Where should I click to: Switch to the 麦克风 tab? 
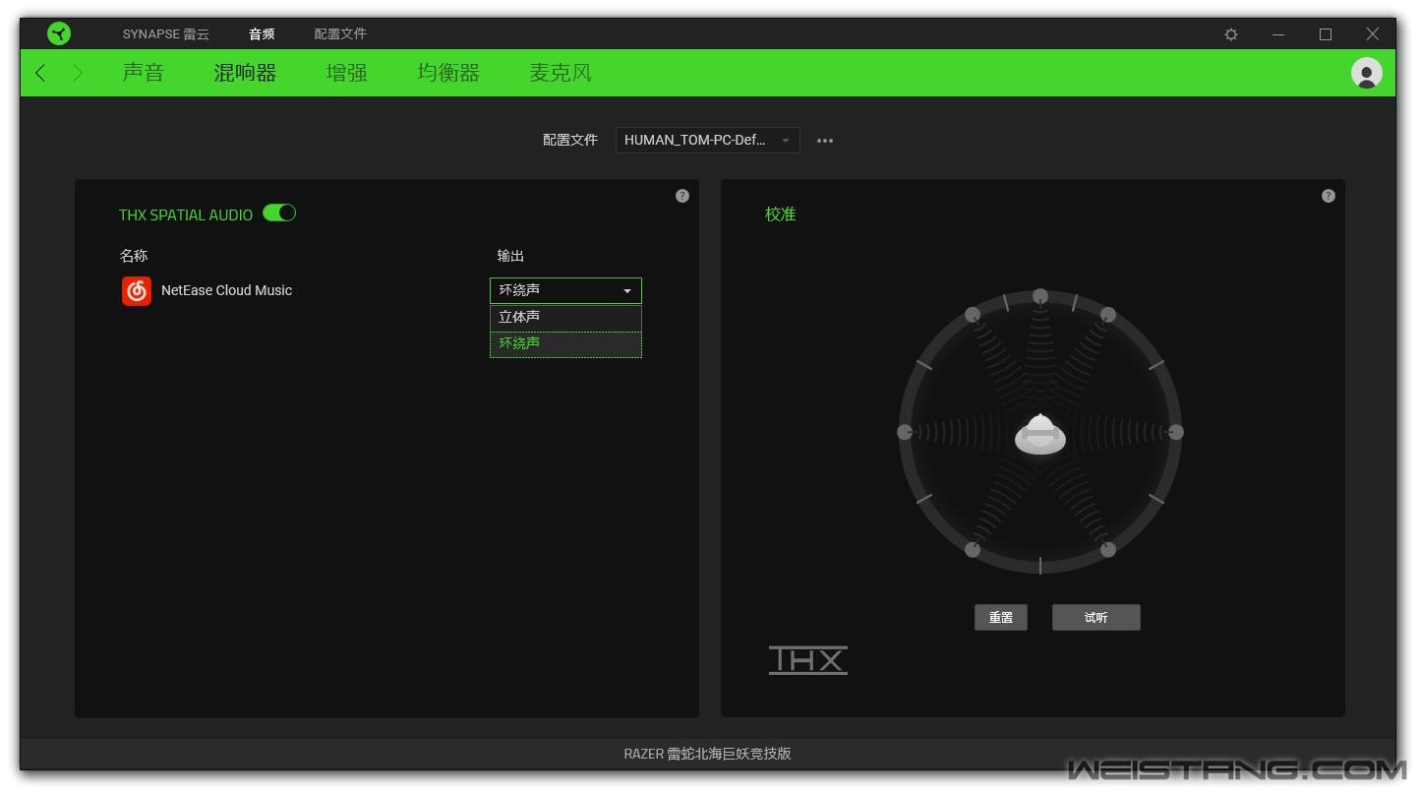(x=561, y=73)
